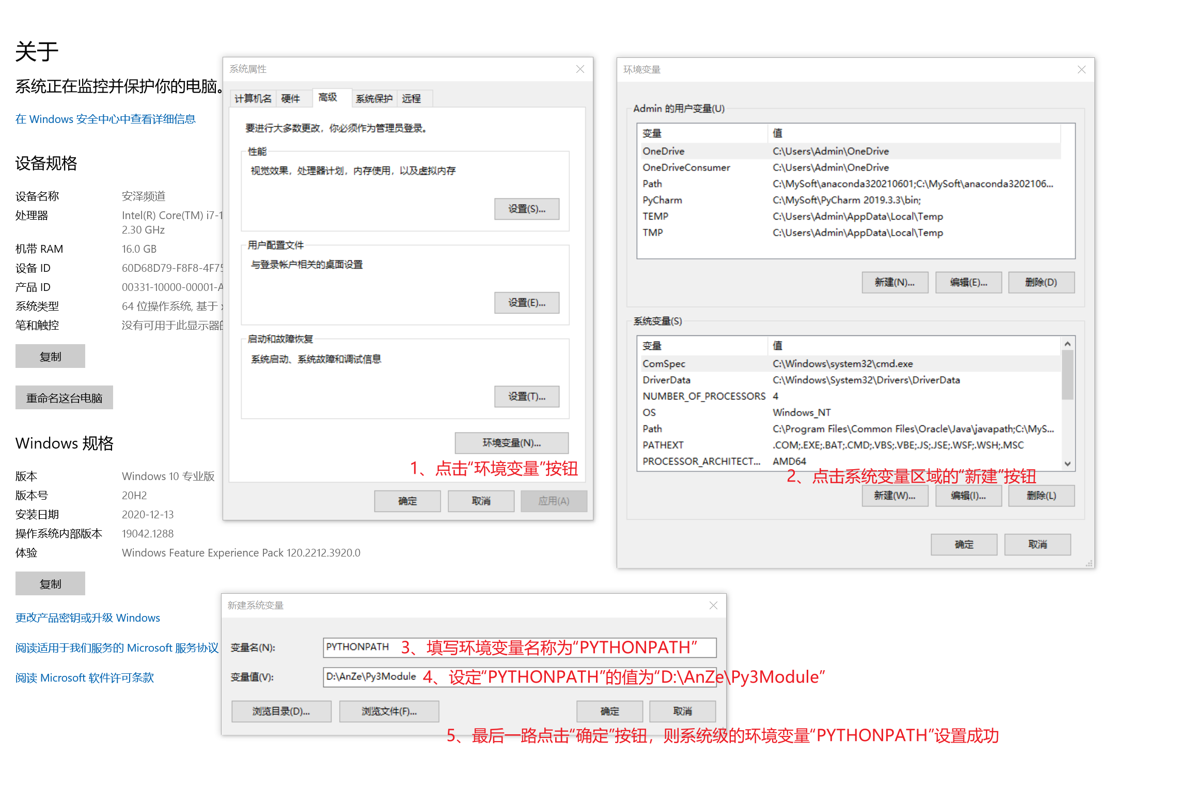Screen dimensions: 1192x802
Task: Click 取消 in 新建系统变量 dialog
Action: point(683,712)
